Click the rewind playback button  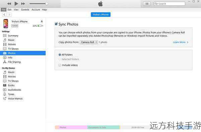9,4
